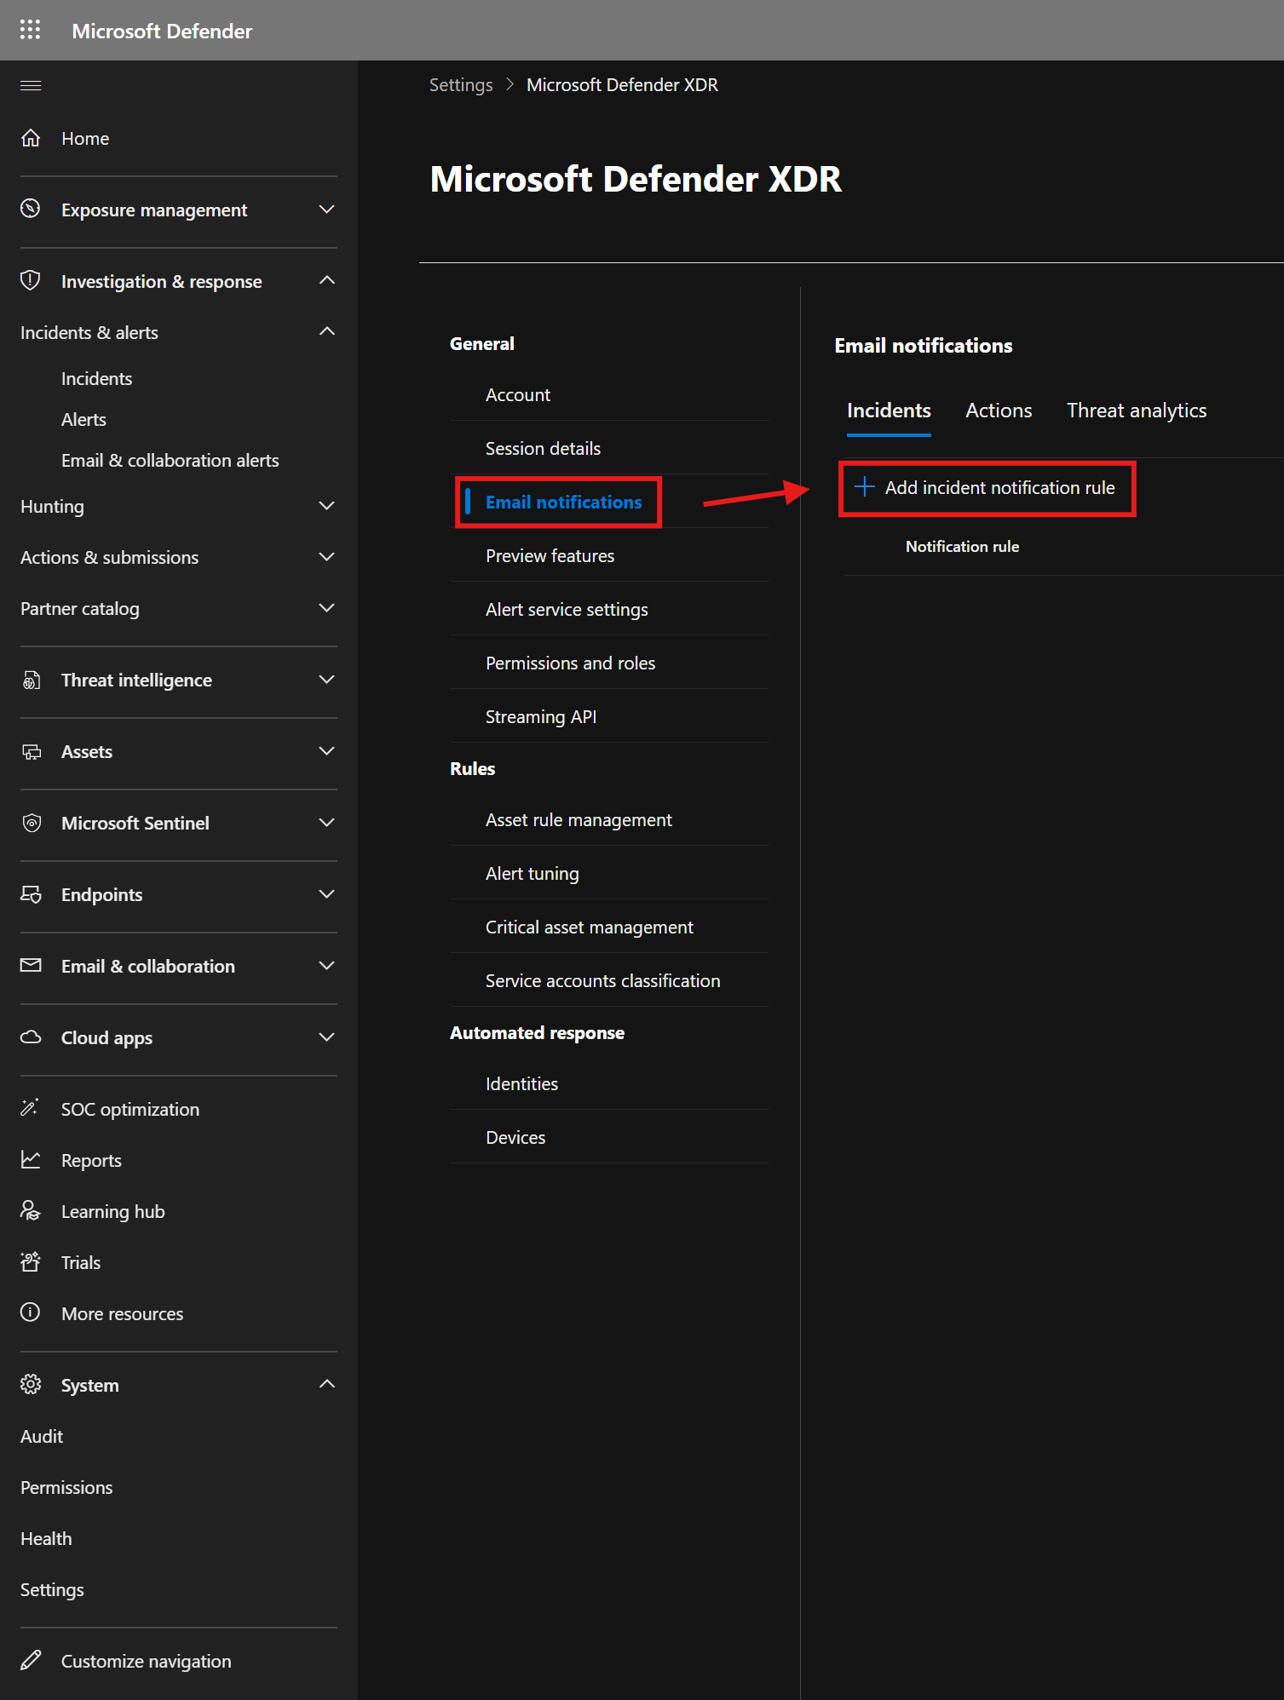Switch to the Threat analytics tab
Image resolution: width=1284 pixels, height=1700 pixels.
1137,411
